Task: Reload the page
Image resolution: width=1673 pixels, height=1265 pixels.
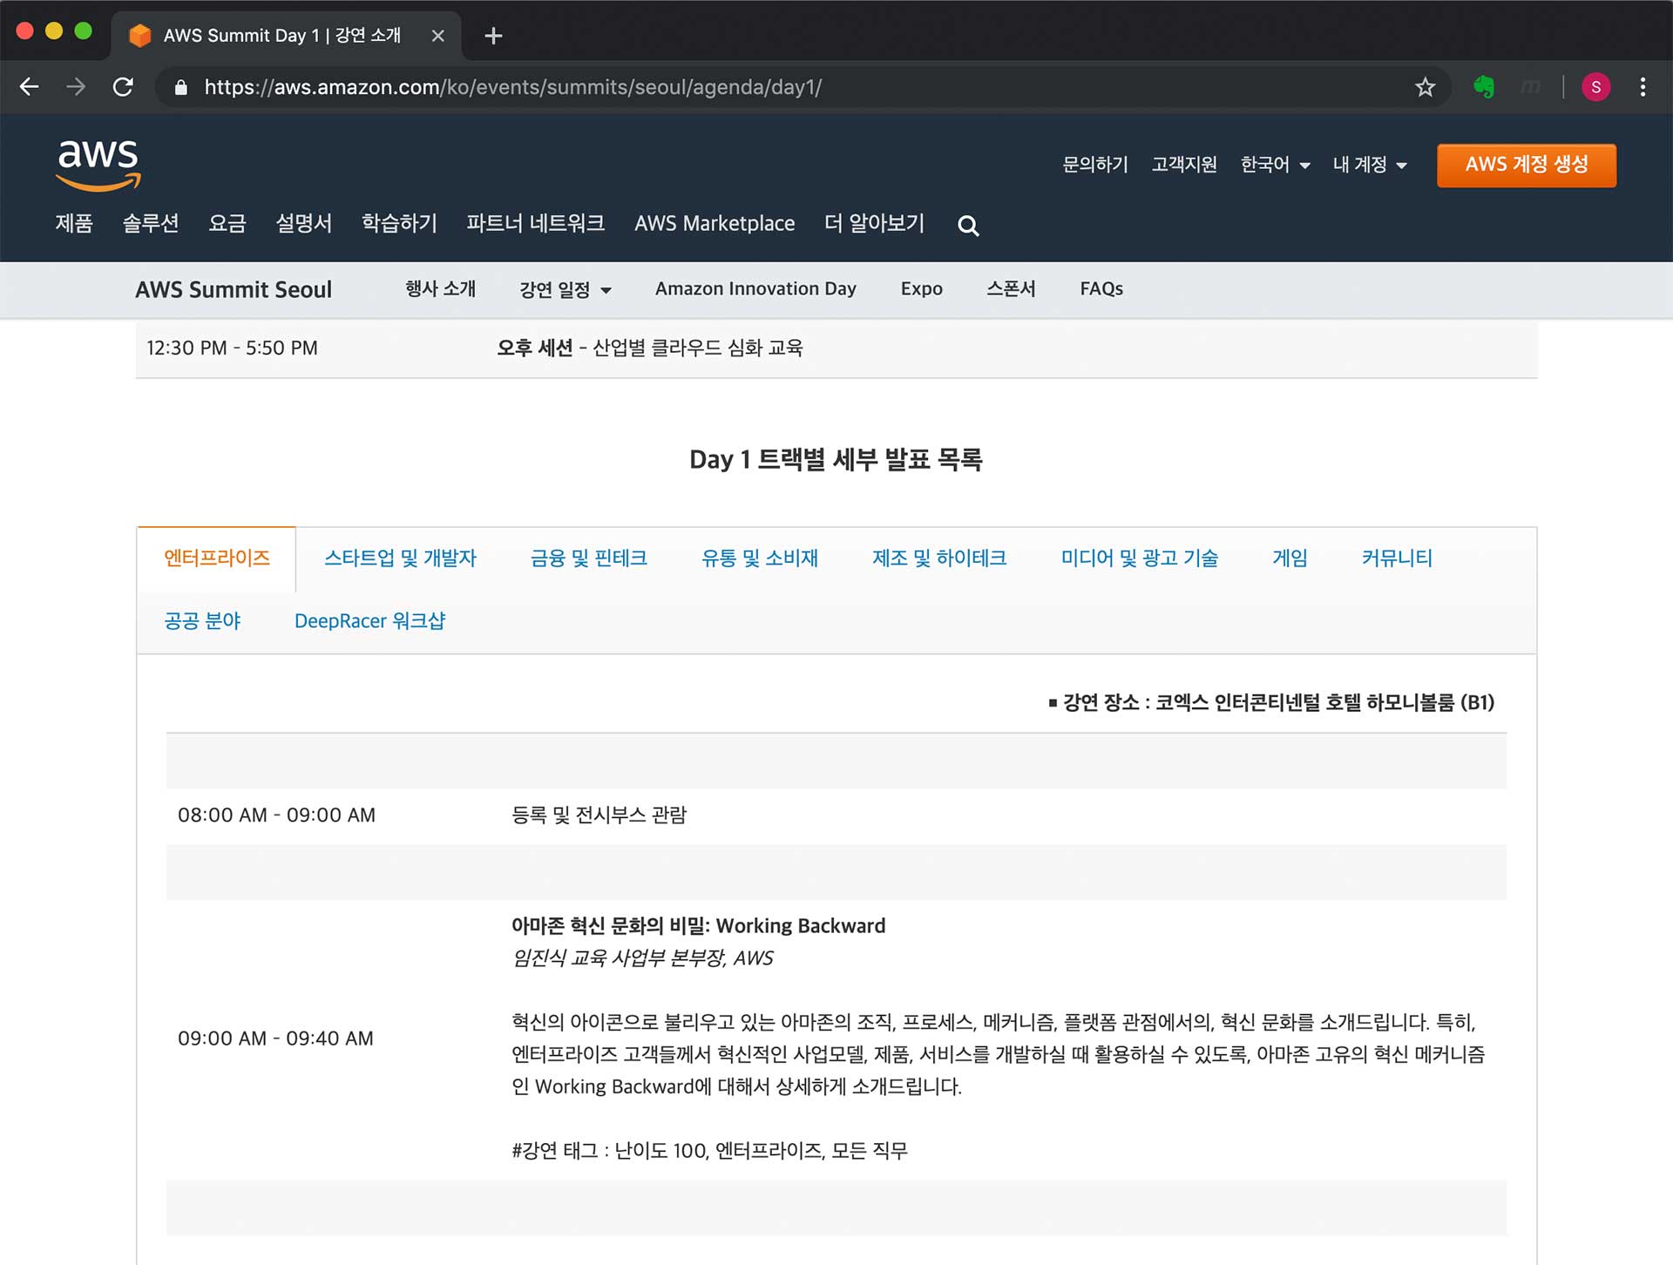Action: click(123, 87)
